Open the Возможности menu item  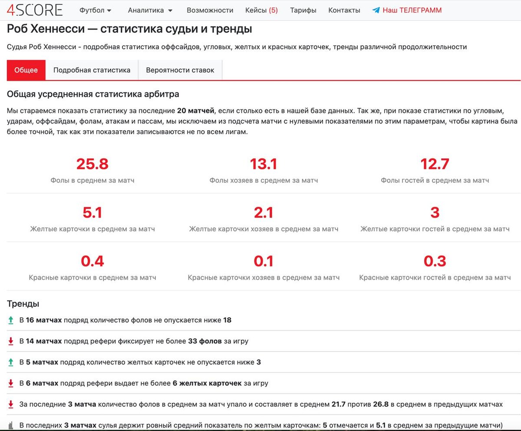point(210,10)
